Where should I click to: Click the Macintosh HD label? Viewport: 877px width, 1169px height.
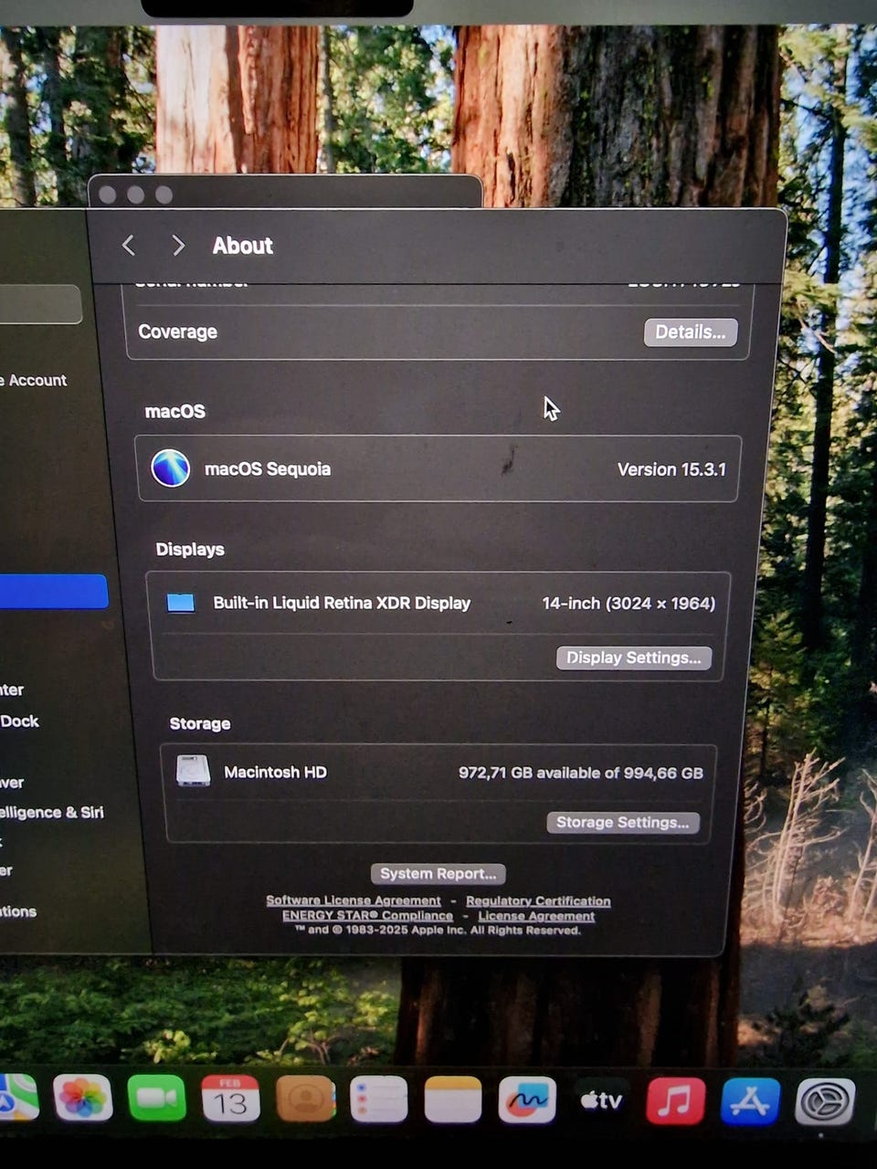275,772
